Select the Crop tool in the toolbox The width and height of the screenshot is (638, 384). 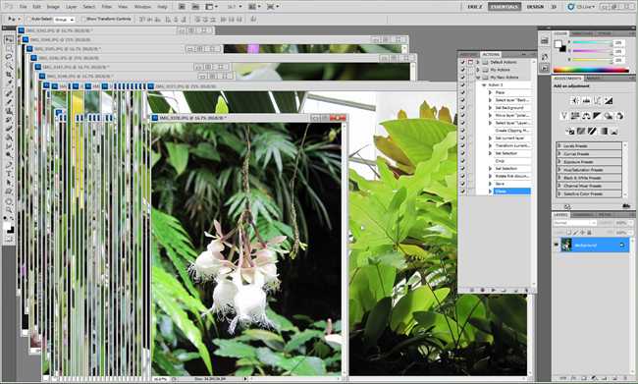point(9,75)
